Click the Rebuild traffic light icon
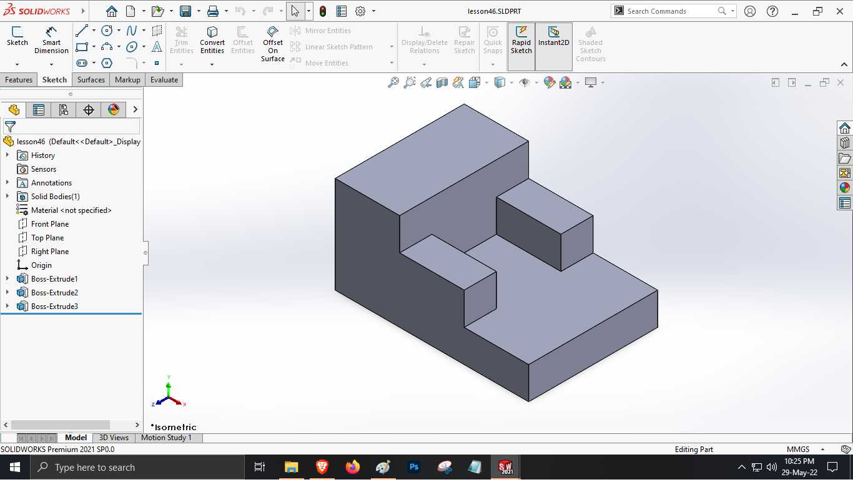The width and height of the screenshot is (853, 487). pos(323,11)
